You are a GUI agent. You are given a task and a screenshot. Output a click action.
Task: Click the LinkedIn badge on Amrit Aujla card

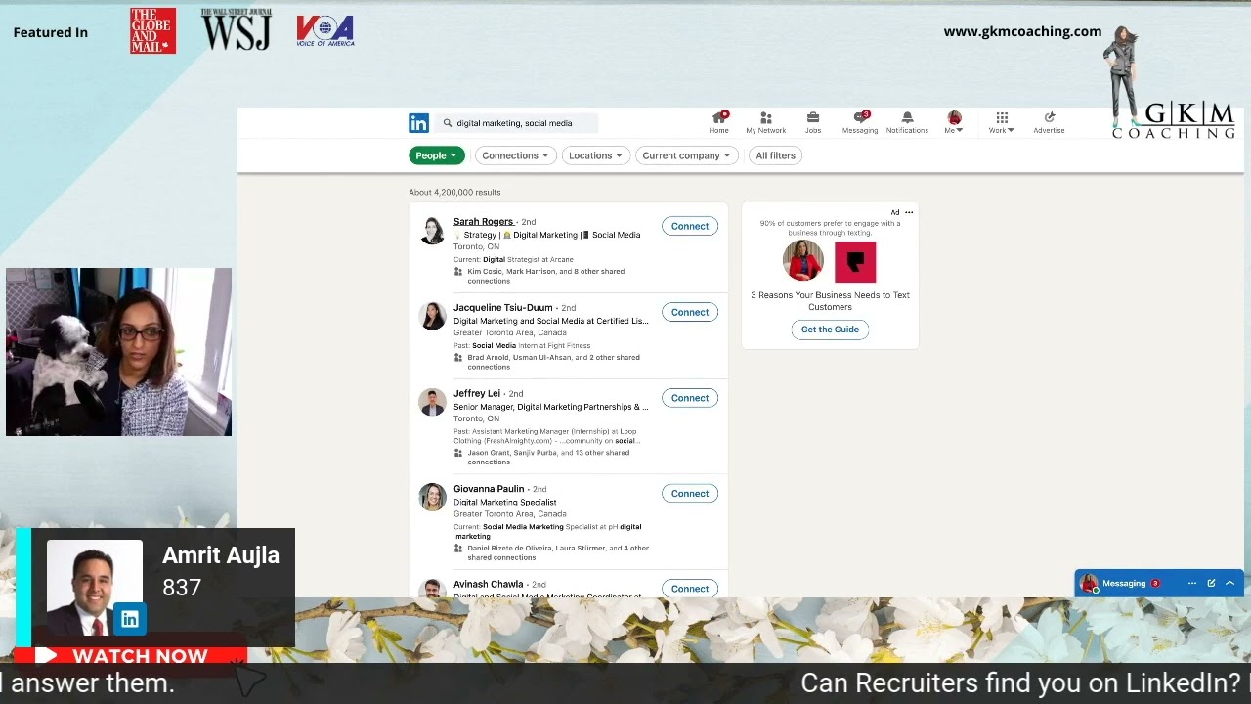pos(130,619)
